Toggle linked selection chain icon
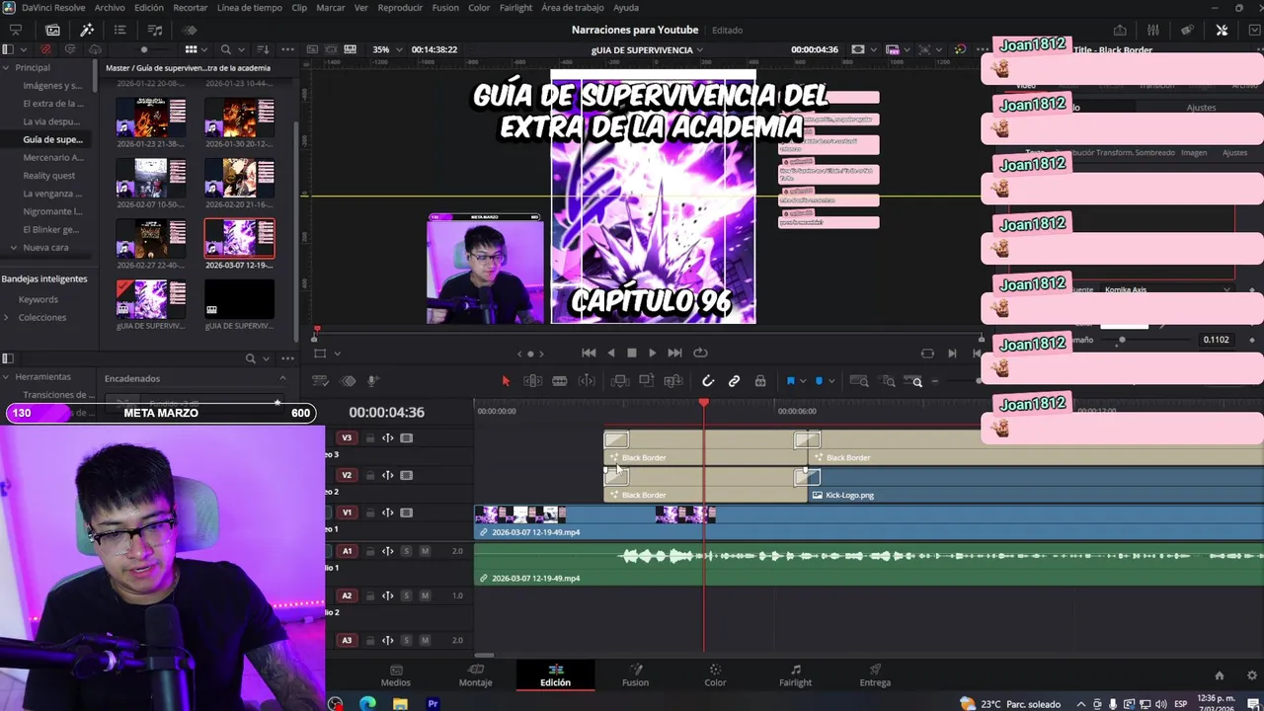Screen dimensions: 1264x711 (x=734, y=381)
